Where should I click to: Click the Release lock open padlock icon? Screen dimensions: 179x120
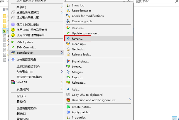point(68,54)
